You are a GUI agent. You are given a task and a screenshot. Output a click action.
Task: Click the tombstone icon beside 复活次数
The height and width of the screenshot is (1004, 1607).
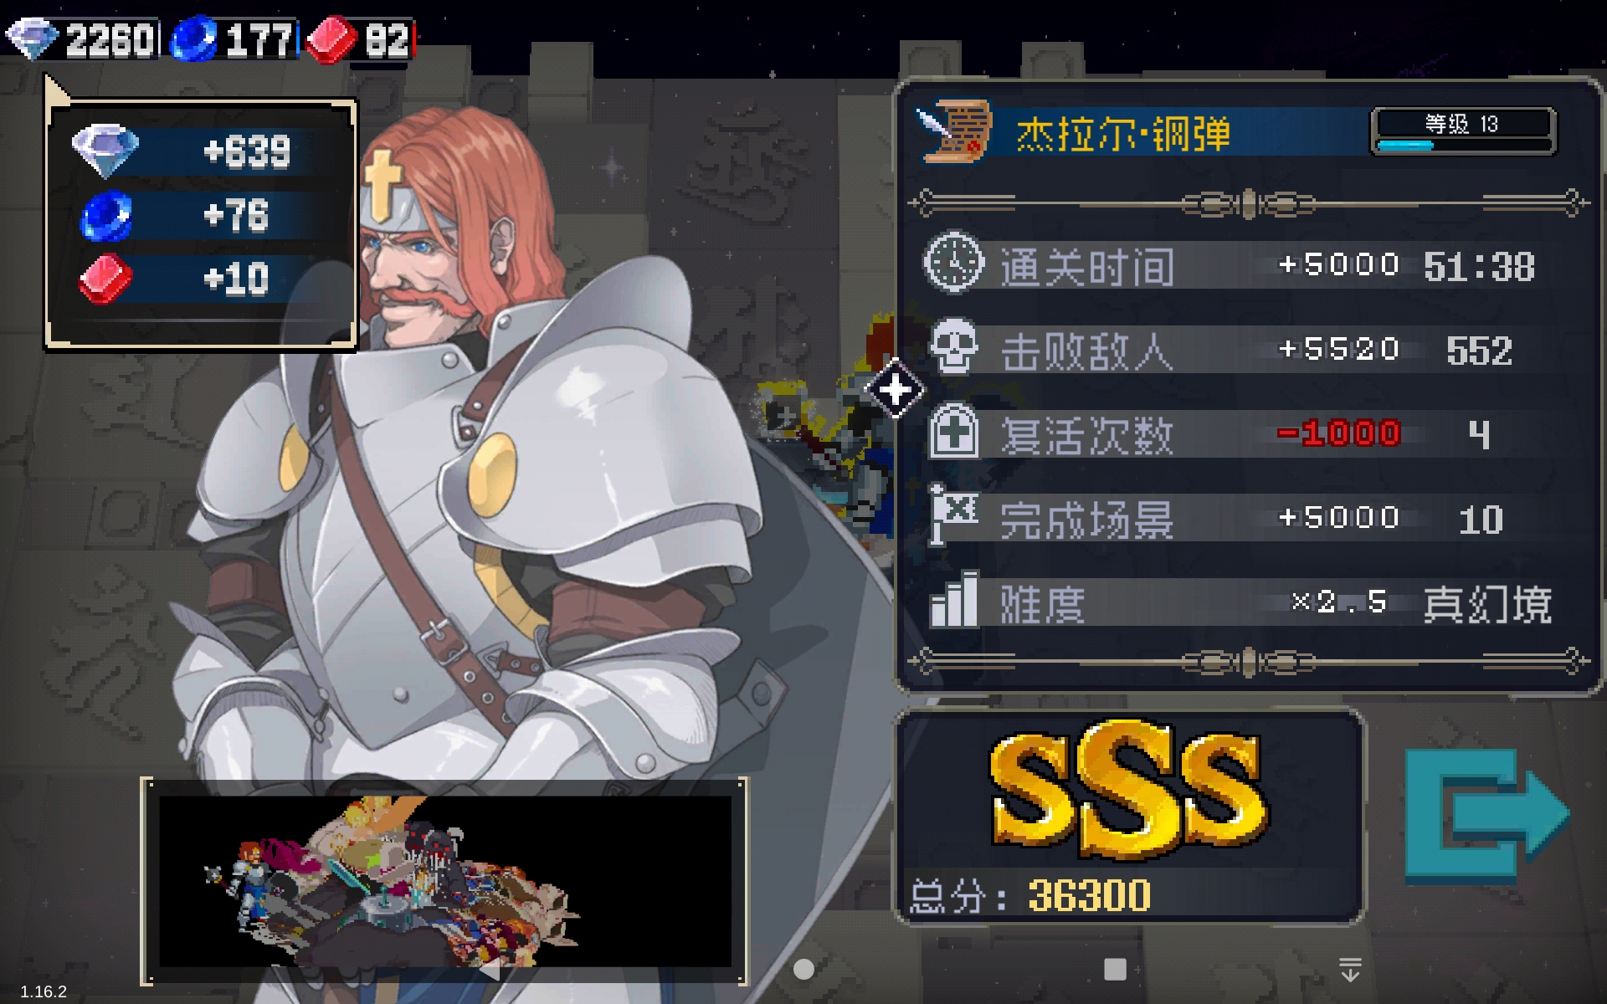953,431
